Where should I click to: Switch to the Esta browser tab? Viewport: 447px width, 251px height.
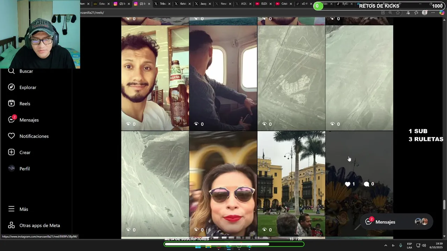(102, 4)
